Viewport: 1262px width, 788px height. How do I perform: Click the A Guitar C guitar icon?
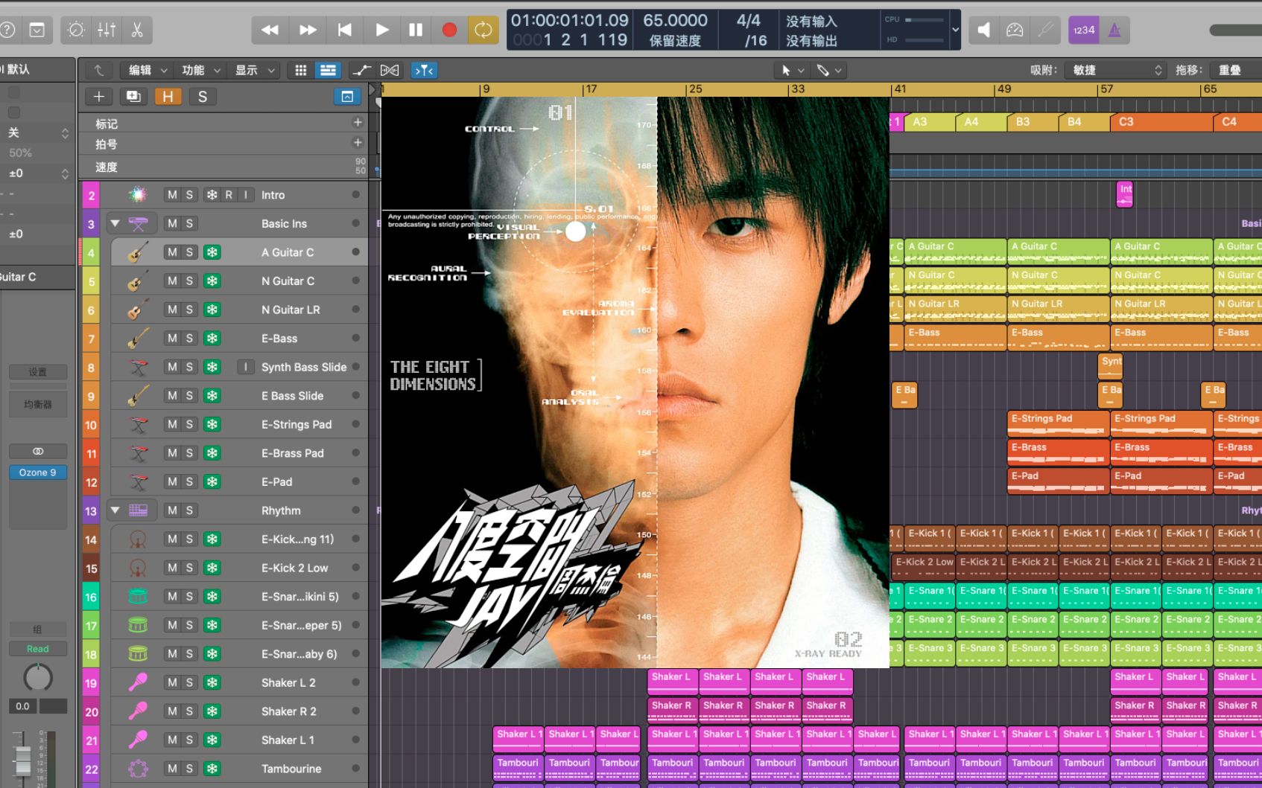[138, 252]
